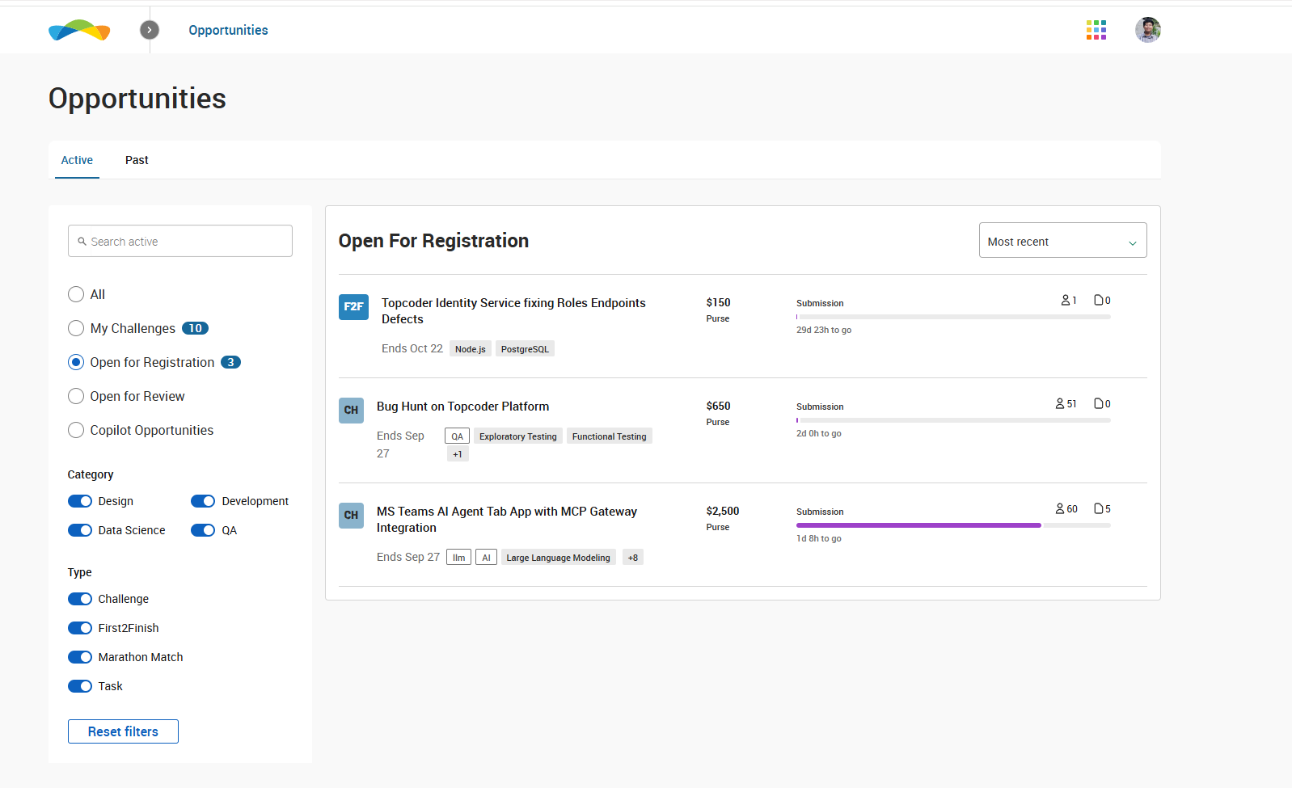Image resolution: width=1292 pixels, height=788 pixels.
Task: Select the My Challenges radio button
Action: point(76,328)
